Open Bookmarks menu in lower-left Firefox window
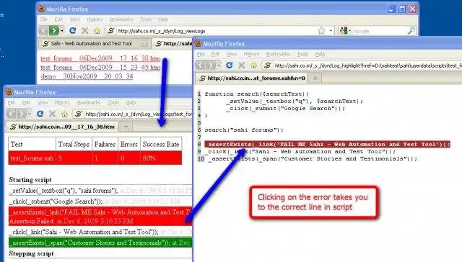The height and width of the screenshot is (262, 462). click(x=88, y=103)
